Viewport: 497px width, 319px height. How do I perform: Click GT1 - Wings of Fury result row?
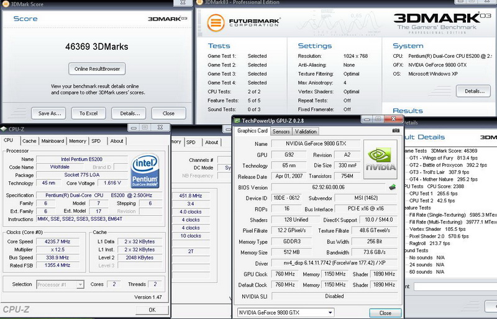click(443, 158)
